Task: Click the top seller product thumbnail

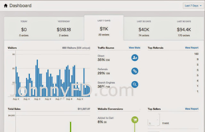Action: [x=154, y=120]
